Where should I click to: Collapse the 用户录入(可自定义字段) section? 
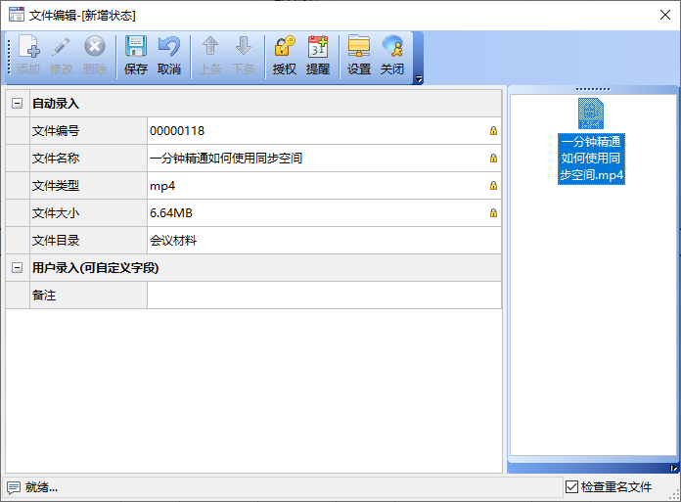point(17,267)
